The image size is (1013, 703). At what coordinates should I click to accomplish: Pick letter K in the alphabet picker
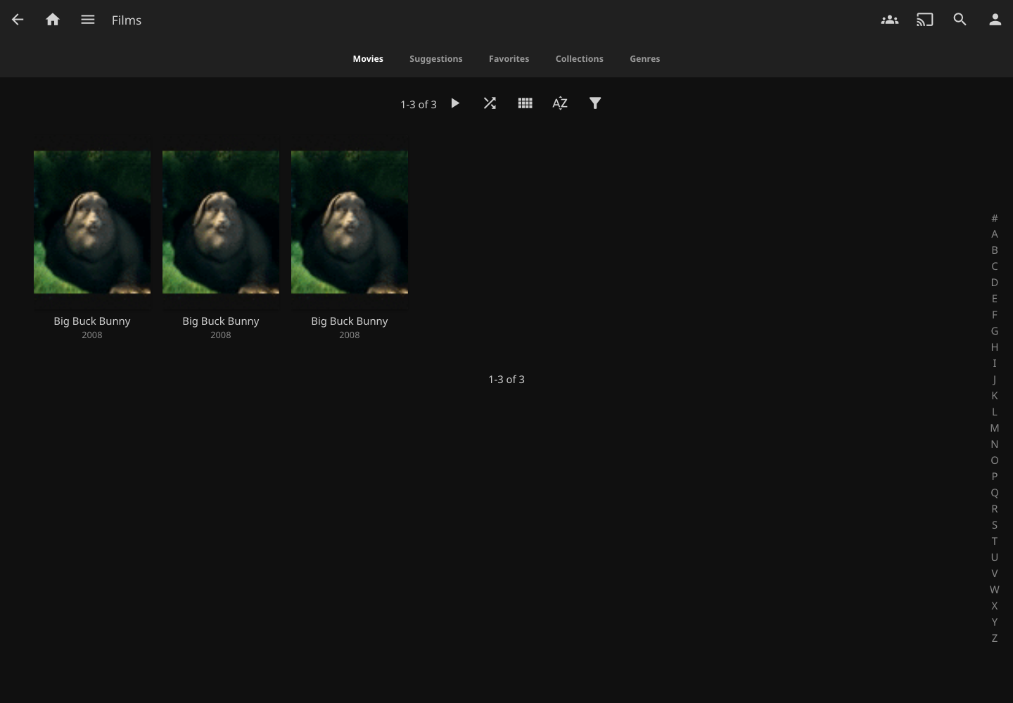[995, 395]
